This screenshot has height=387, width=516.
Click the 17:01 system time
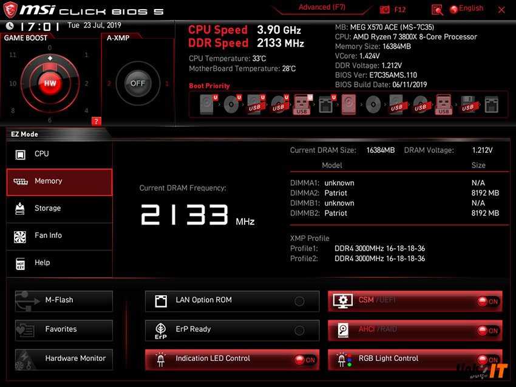[40, 26]
